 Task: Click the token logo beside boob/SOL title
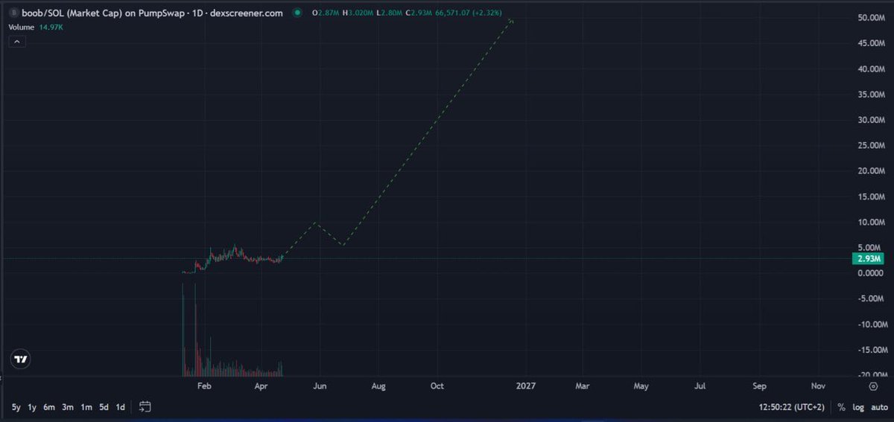click(x=13, y=13)
